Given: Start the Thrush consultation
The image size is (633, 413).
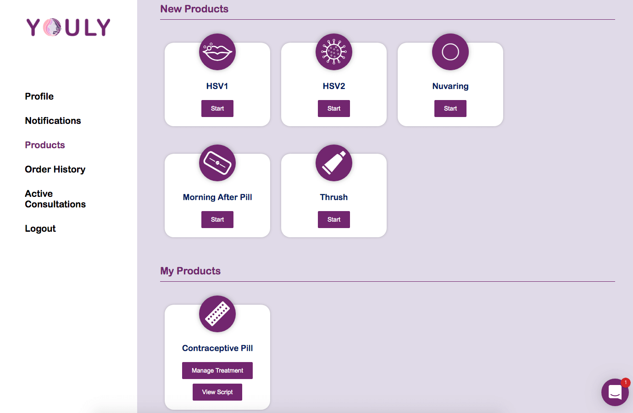Looking at the screenshot, I should (x=334, y=220).
